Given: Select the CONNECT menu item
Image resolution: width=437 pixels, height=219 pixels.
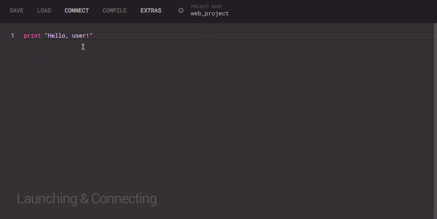Looking at the screenshot, I should [x=77, y=10].
